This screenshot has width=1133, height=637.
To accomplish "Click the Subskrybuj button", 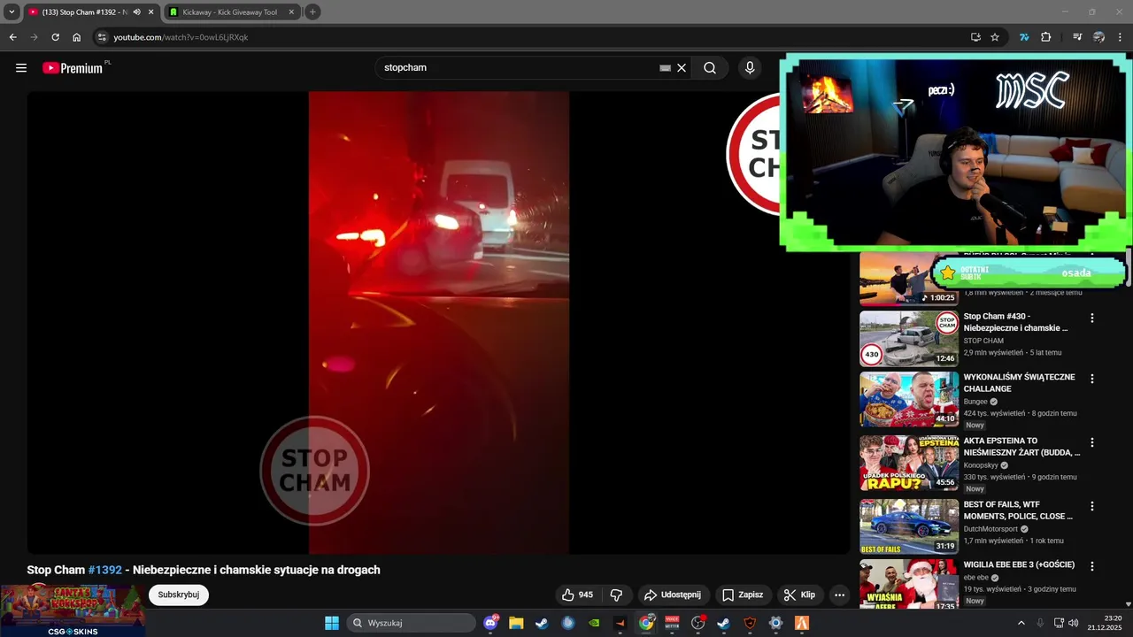I will point(179,595).
